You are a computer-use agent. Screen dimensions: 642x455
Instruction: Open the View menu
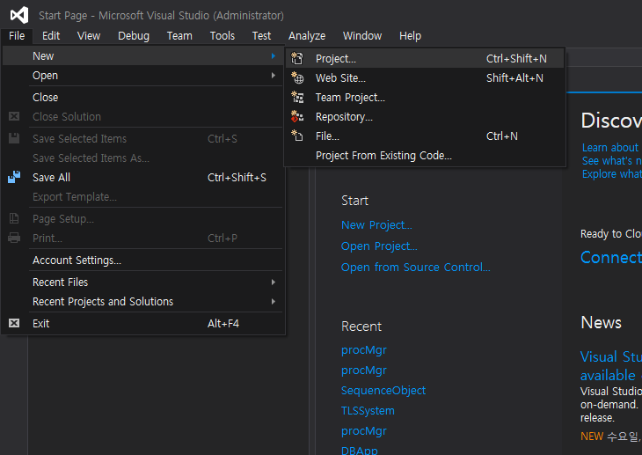[89, 36]
